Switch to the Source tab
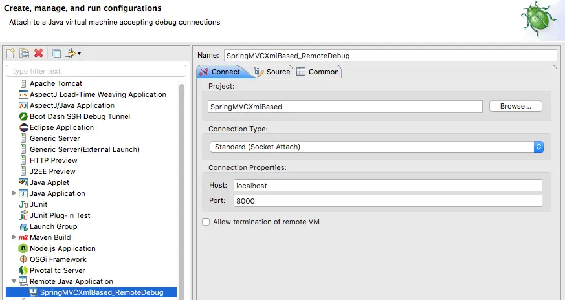Image resolution: width=565 pixels, height=300 pixels. 272,72
